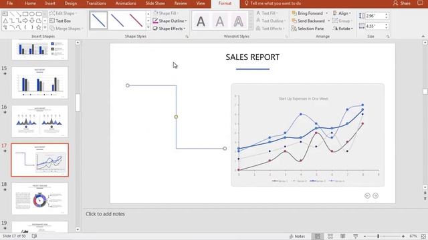Click the Share button
This screenshot has height=240, width=428.
401,3
